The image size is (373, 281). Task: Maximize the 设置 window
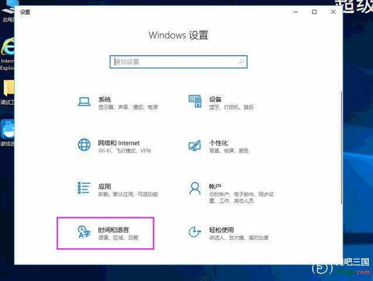click(x=314, y=12)
